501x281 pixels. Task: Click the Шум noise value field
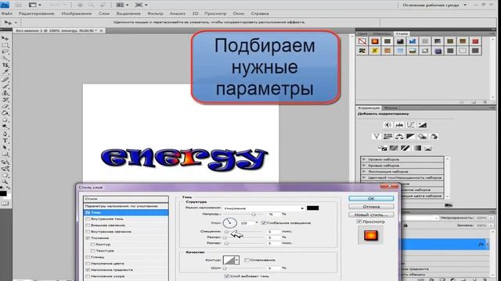point(274,269)
